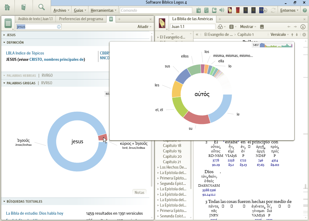
Task: Open the Help question mark icon
Action: pyautogui.click(x=305, y=10)
